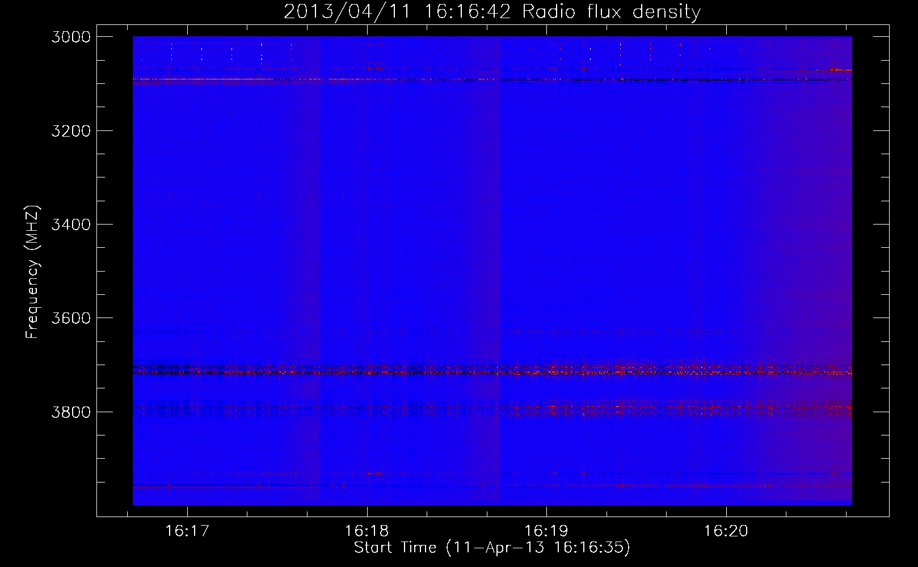Click the 16:17 time axis label
This screenshot has height=567, width=918.
coord(187,531)
